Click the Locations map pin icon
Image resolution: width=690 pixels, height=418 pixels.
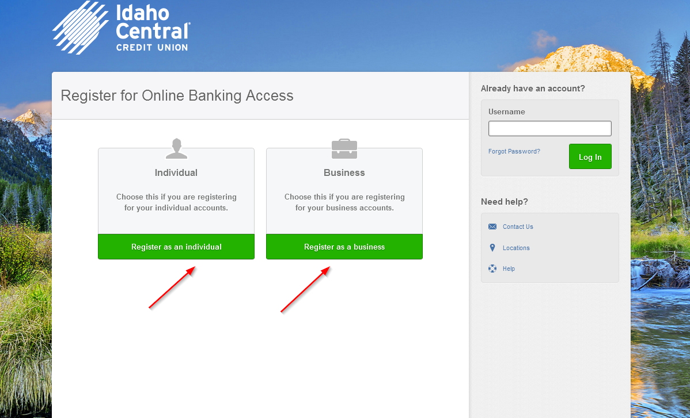(492, 248)
